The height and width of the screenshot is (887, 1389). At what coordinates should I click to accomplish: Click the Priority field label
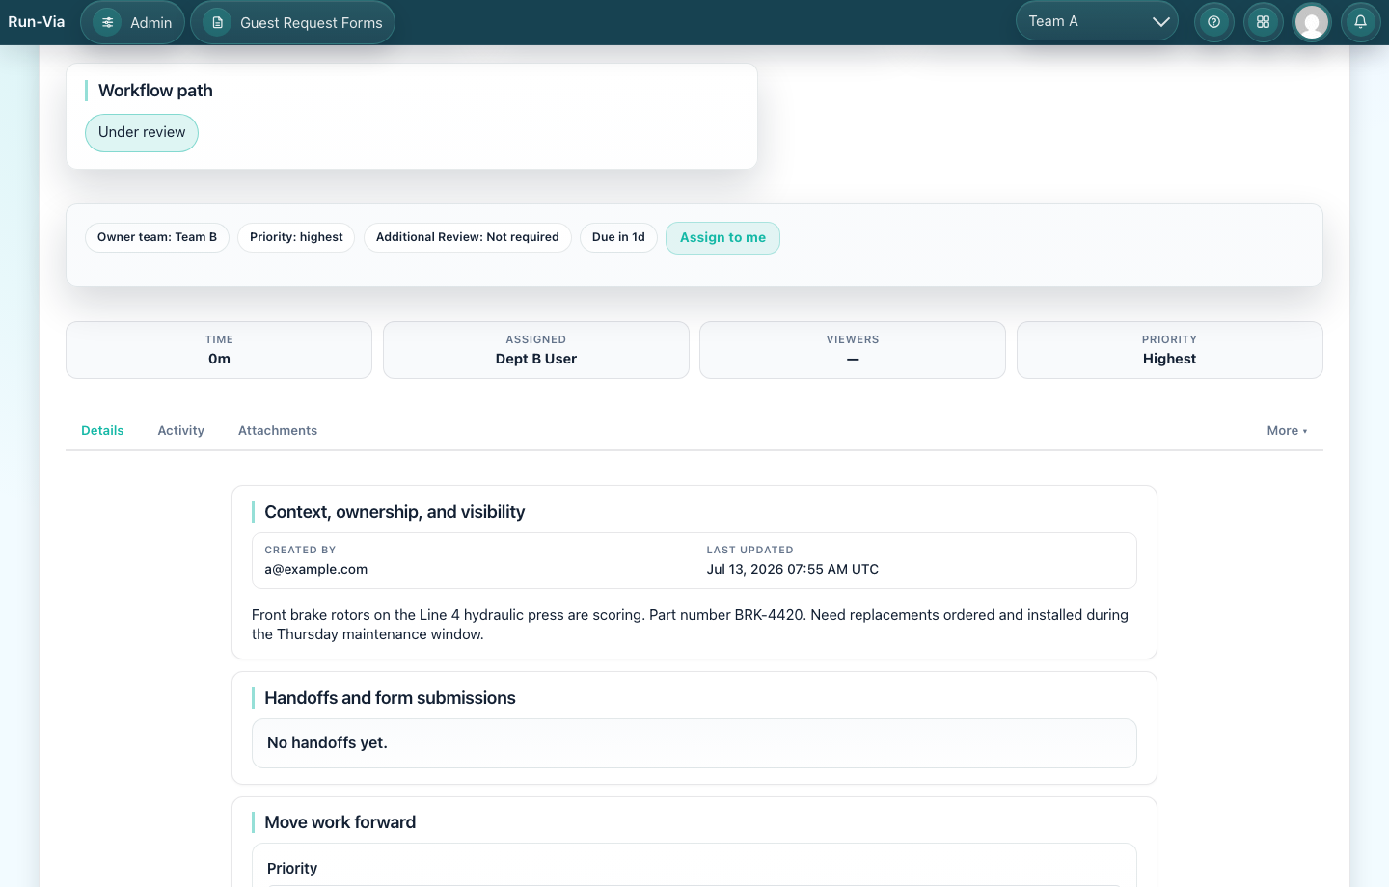pos(292,869)
